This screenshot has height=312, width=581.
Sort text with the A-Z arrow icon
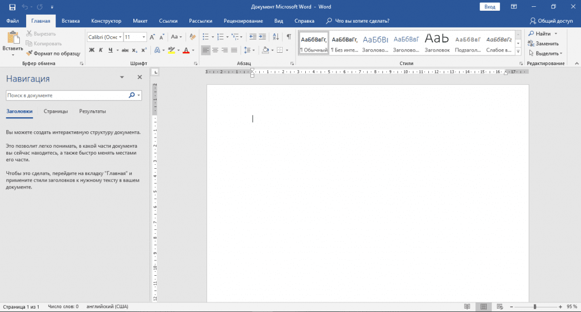click(x=276, y=37)
